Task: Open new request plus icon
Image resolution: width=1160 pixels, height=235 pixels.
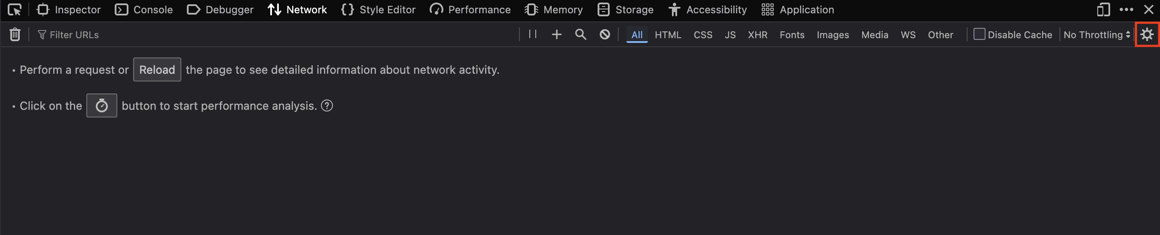Action: click(x=556, y=35)
